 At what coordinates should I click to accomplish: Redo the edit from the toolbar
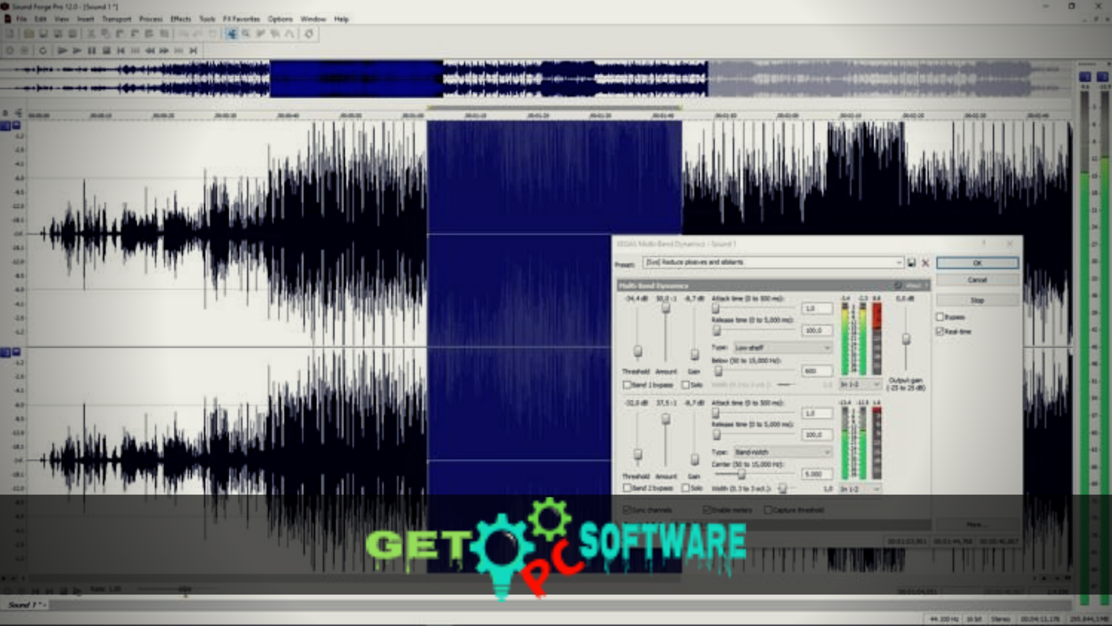coord(198,33)
